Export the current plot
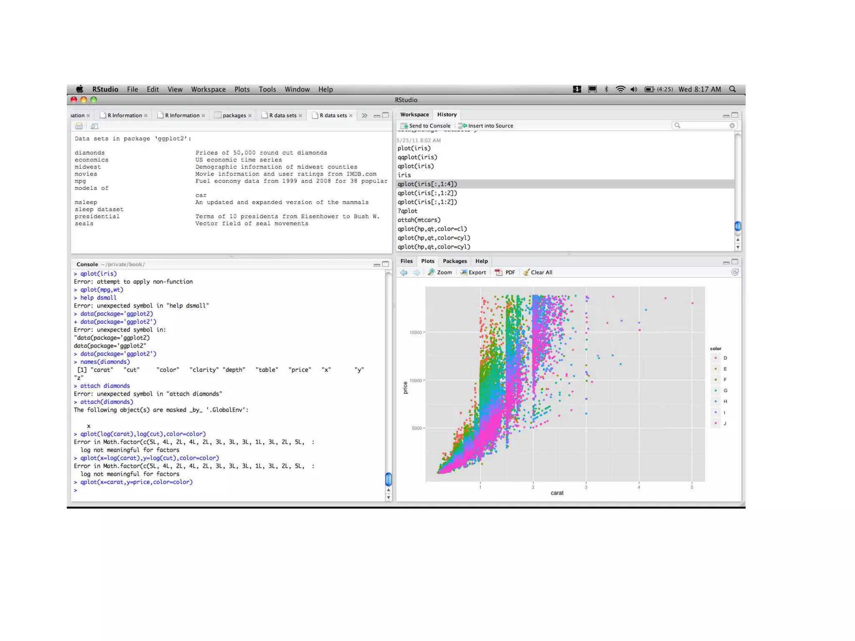Screen dimensions: 855x641 (473, 273)
